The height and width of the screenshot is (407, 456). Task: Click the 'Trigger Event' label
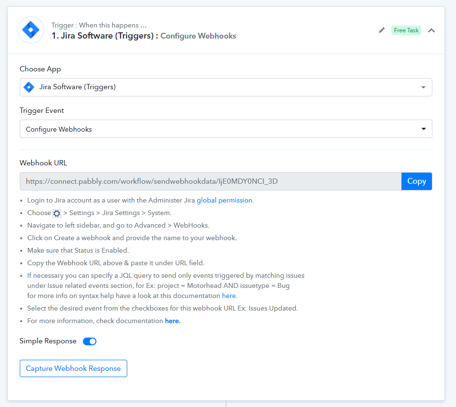coord(41,110)
